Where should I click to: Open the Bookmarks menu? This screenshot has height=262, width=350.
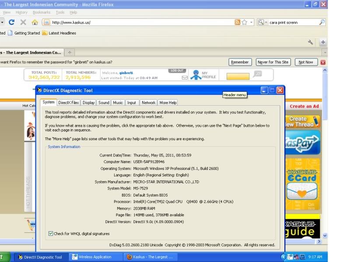click(x=42, y=12)
